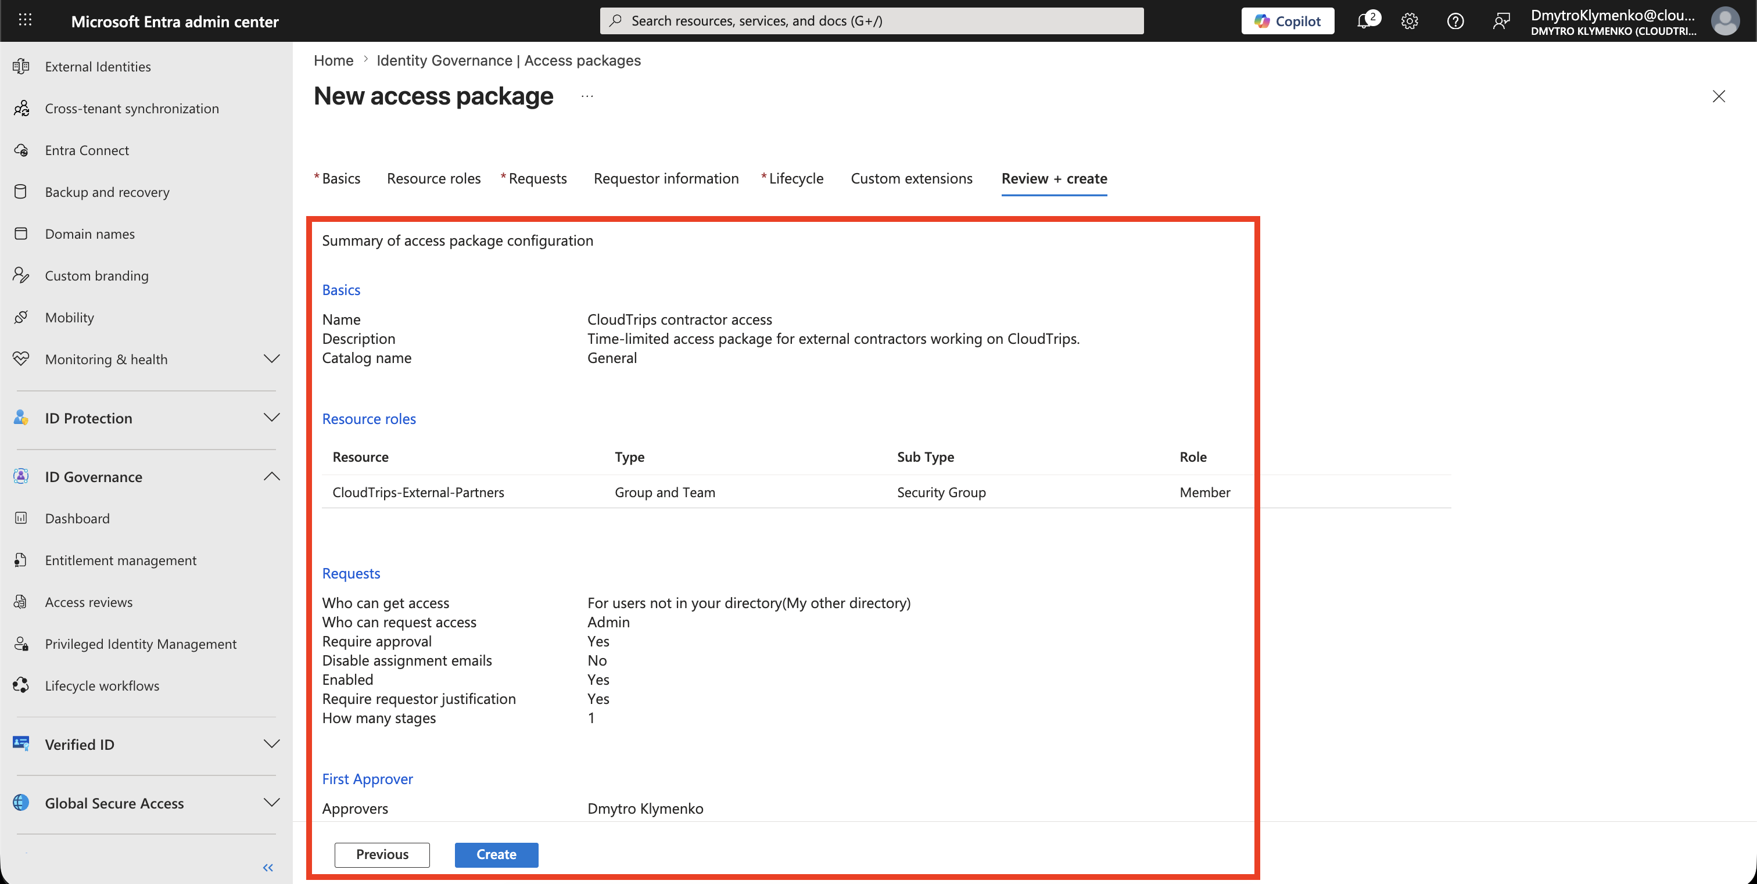This screenshot has height=884, width=1757.
Task: Go to the Home breadcrumb
Action: [x=333, y=60]
